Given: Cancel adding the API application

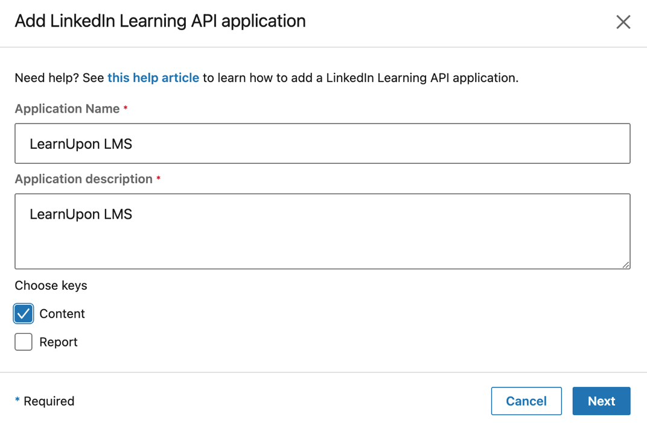Looking at the screenshot, I should click(x=526, y=401).
